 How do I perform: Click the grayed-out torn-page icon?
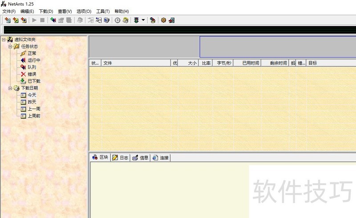(69, 20)
